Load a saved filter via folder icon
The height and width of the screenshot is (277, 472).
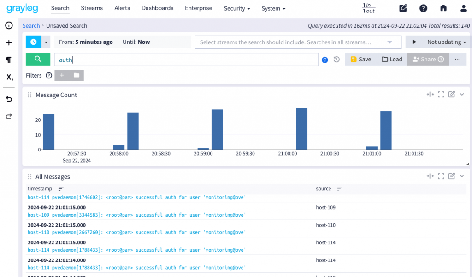coord(77,75)
